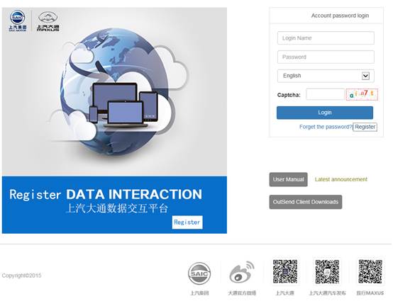Select the English language combo box
The width and height of the screenshot is (393, 301).
[326, 76]
